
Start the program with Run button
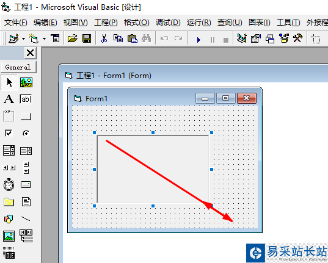tap(199, 40)
